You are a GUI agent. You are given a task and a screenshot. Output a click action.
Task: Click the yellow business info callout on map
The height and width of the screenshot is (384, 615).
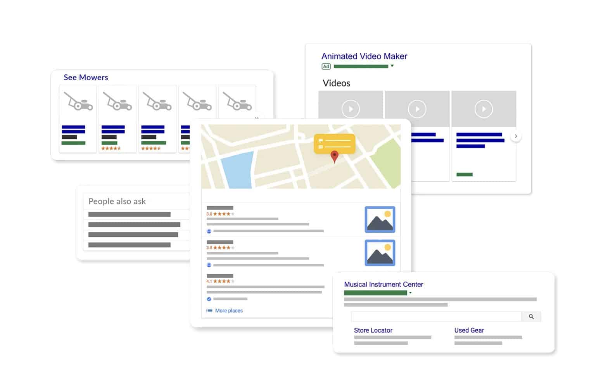click(x=334, y=144)
